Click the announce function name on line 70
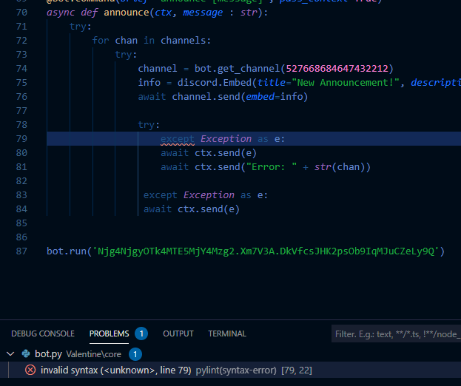 (127, 13)
